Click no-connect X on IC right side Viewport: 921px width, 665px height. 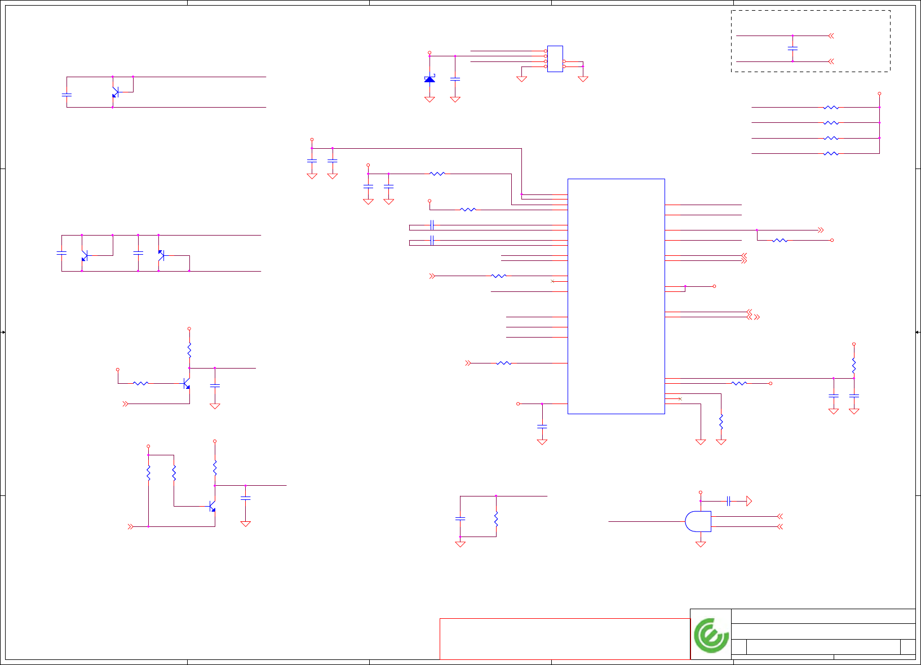pyautogui.click(x=680, y=399)
